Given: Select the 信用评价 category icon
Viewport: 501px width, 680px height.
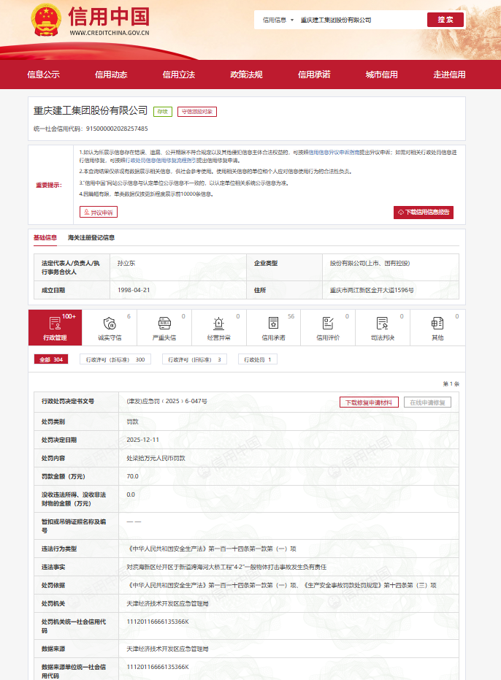Looking at the screenshot, I should pos(328,324).
